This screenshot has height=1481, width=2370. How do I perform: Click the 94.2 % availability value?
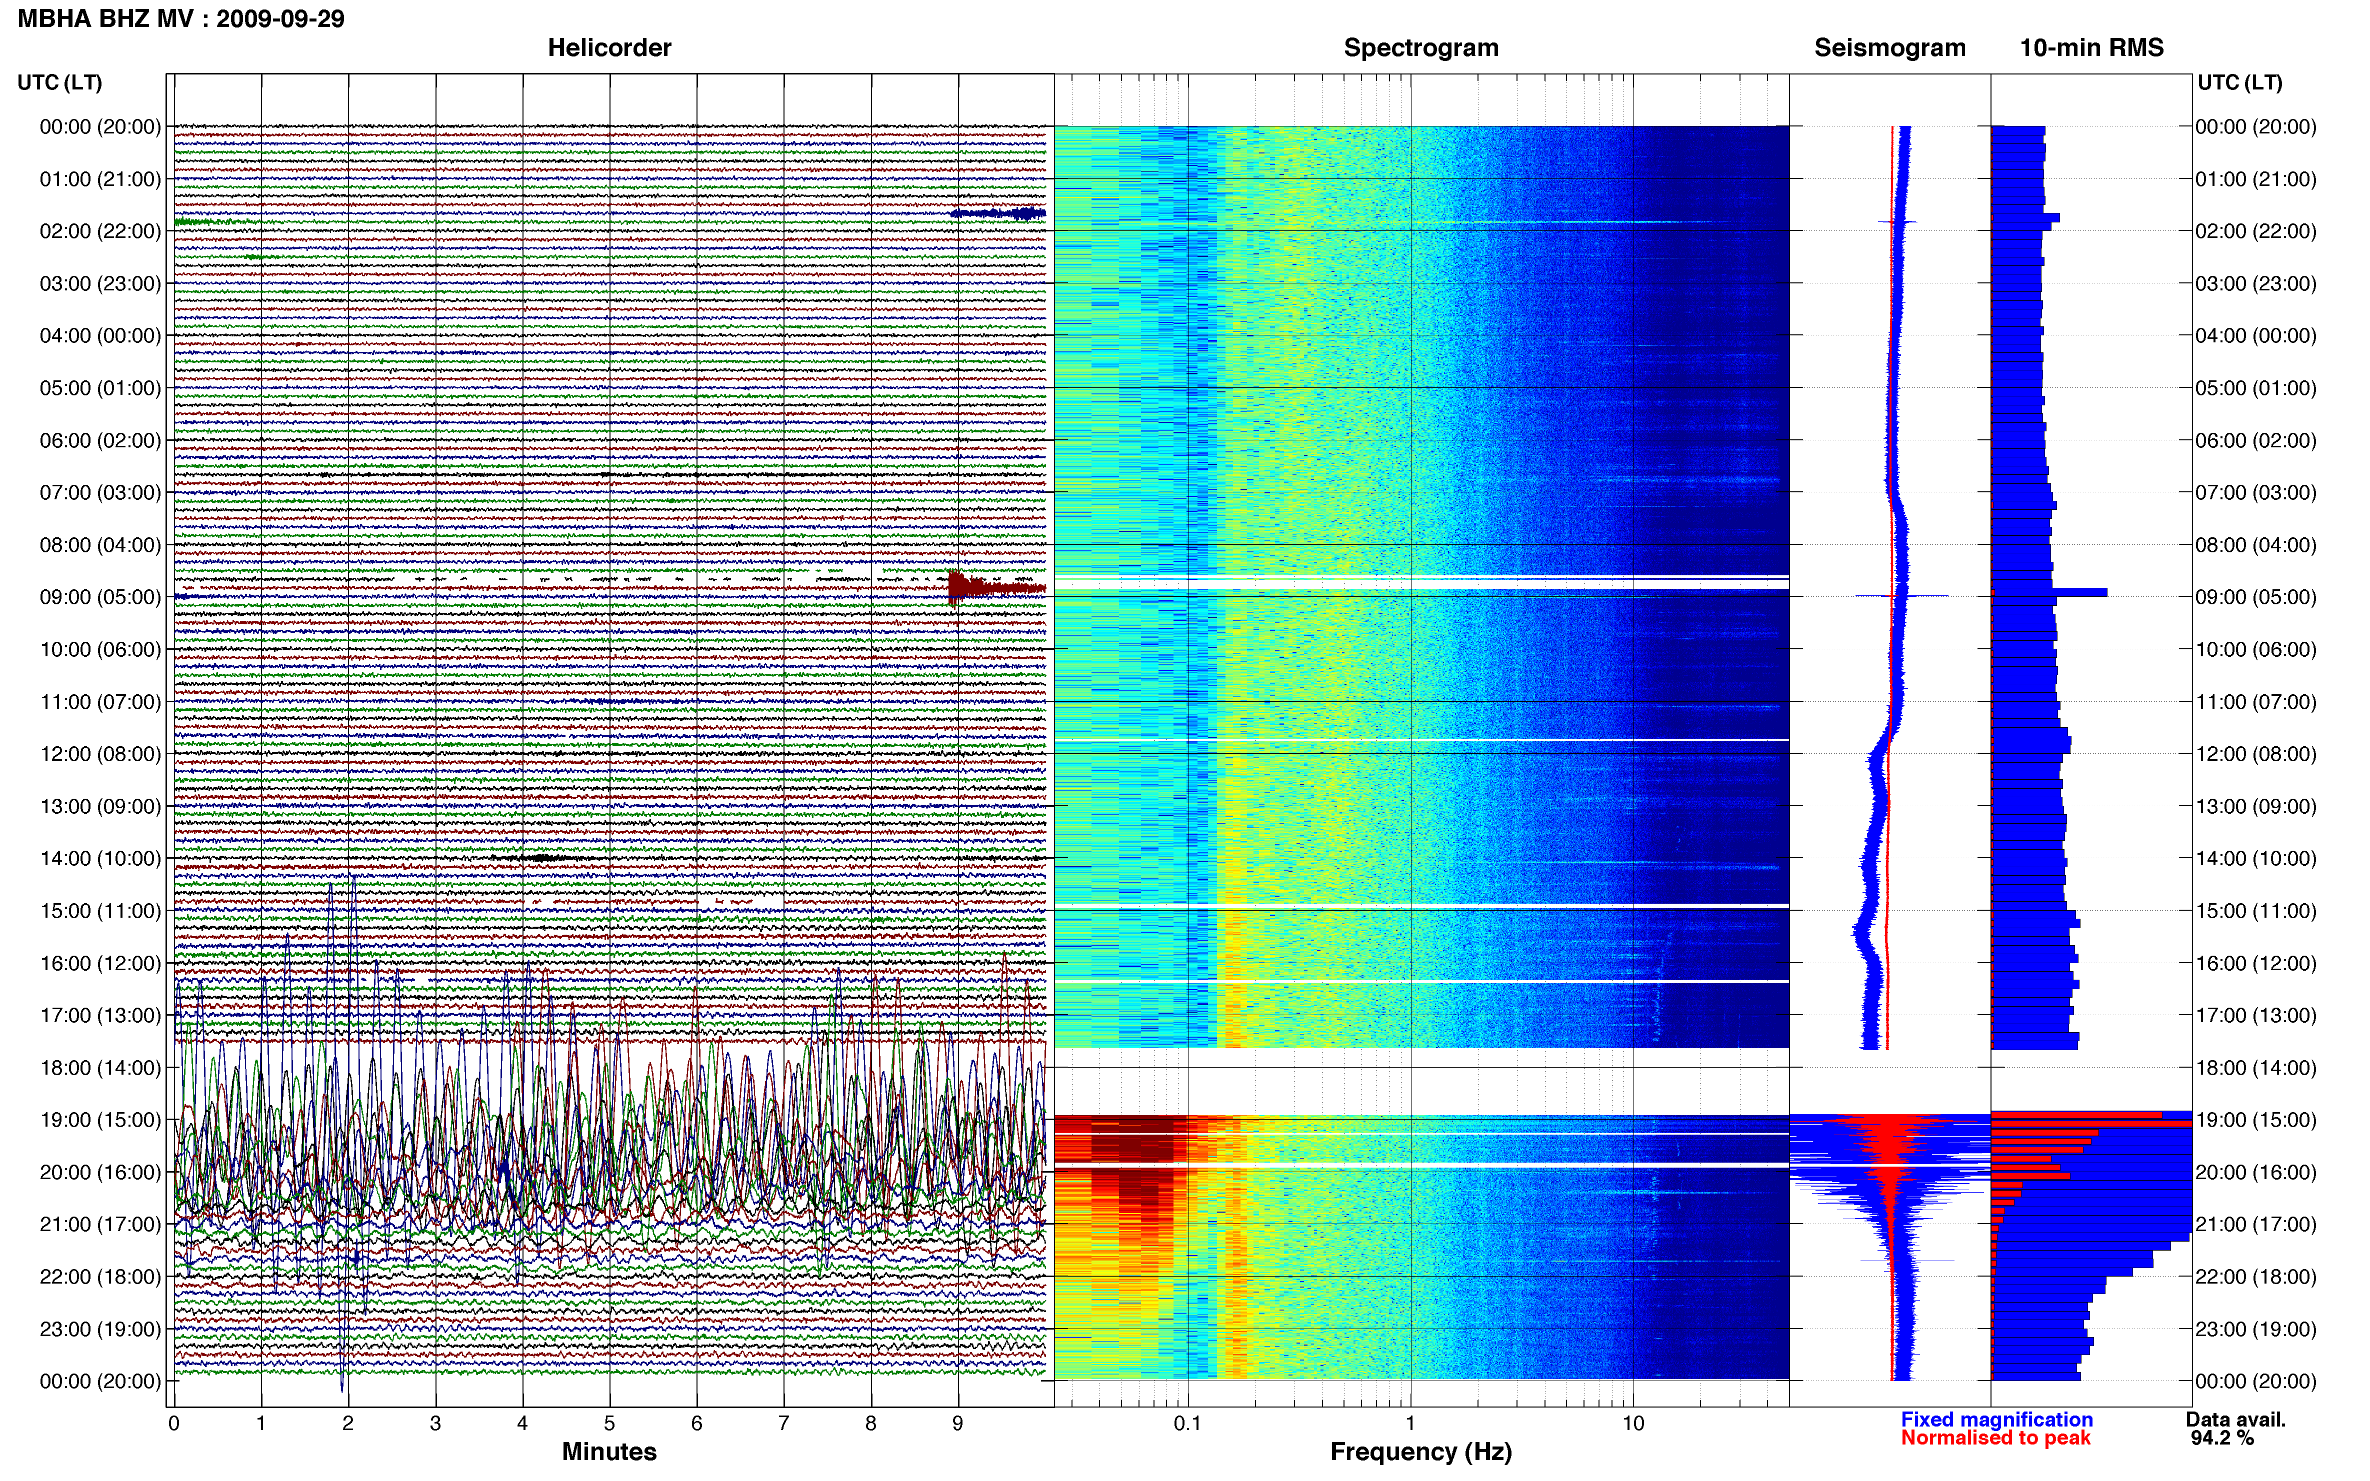pyautogui.click(x=2222, y=1438)
